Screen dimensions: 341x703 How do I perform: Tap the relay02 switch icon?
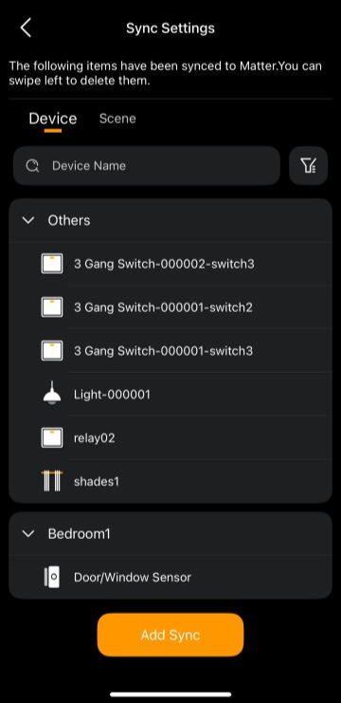click(52, 437)
